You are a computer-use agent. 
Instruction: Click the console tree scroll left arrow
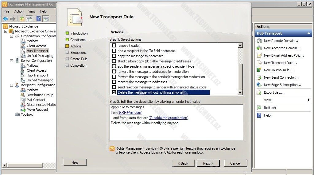point(5,165)
